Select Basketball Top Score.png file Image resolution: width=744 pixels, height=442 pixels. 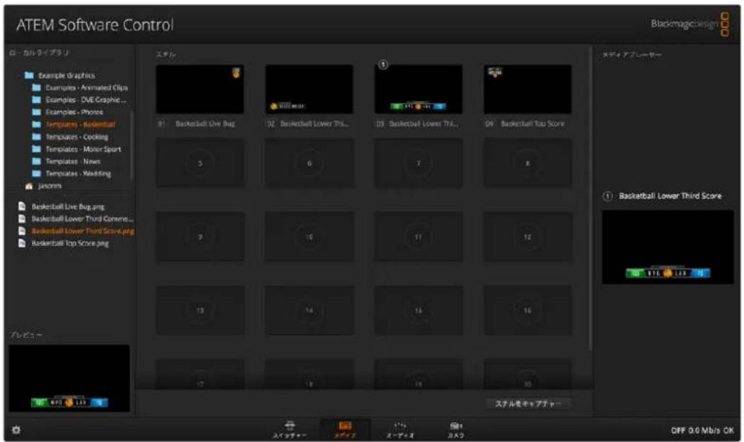[x=70, y=244]
